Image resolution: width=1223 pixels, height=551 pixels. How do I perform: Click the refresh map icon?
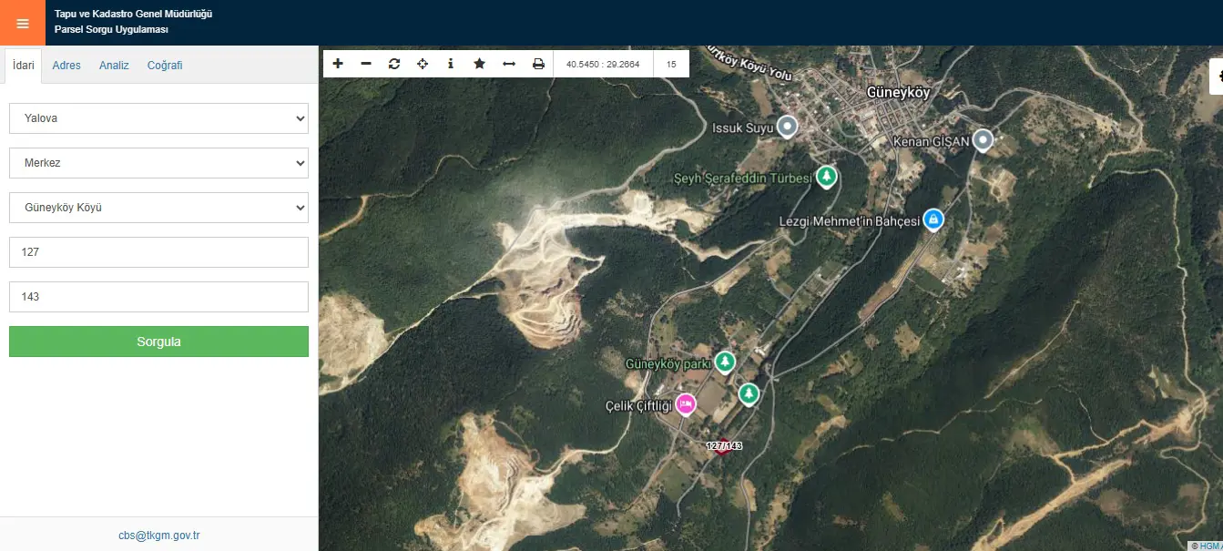tap(394, 64)
